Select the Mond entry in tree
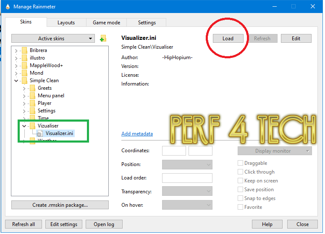This screenshot has width=325, height=234. tap(37, 73)
